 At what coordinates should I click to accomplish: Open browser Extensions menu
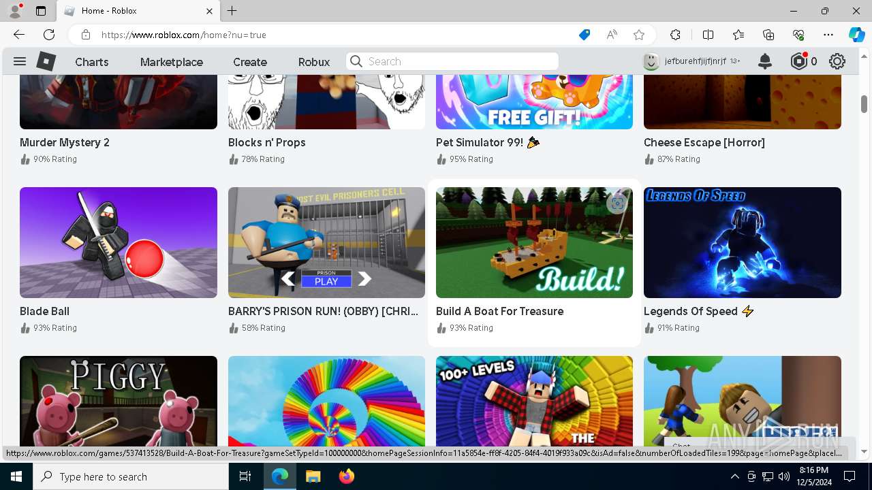click(675, 35)
